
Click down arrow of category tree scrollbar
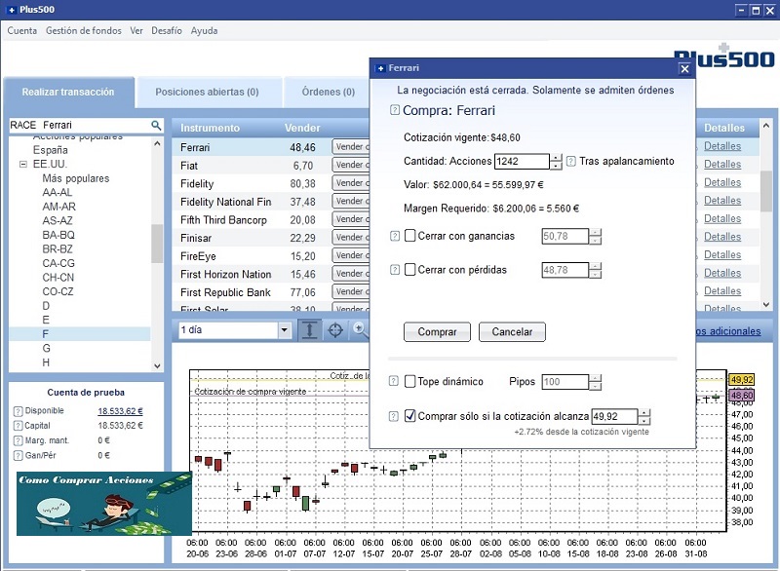[x=157, y=366]
